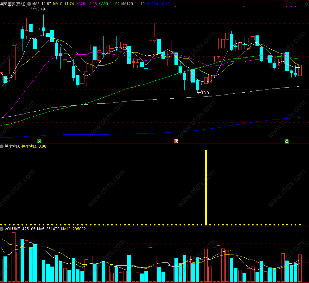Click the MA250: 10.16 label
This screenshot has height=283, width=309.
[158, 4]
